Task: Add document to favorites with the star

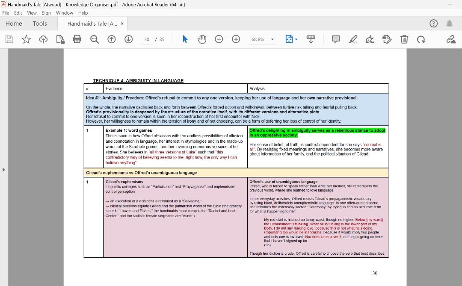Action: [x=26, y=39]
